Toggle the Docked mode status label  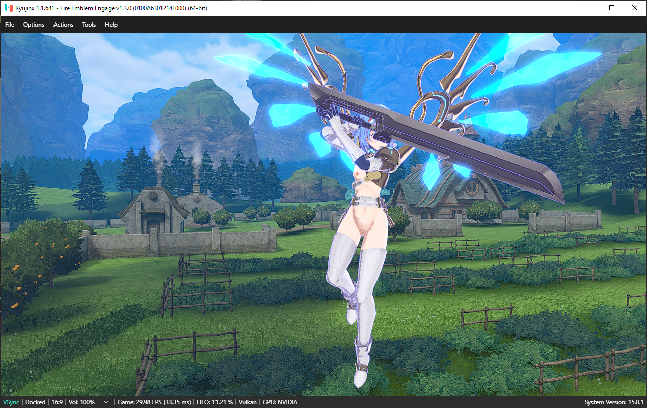tap(35, 402)
